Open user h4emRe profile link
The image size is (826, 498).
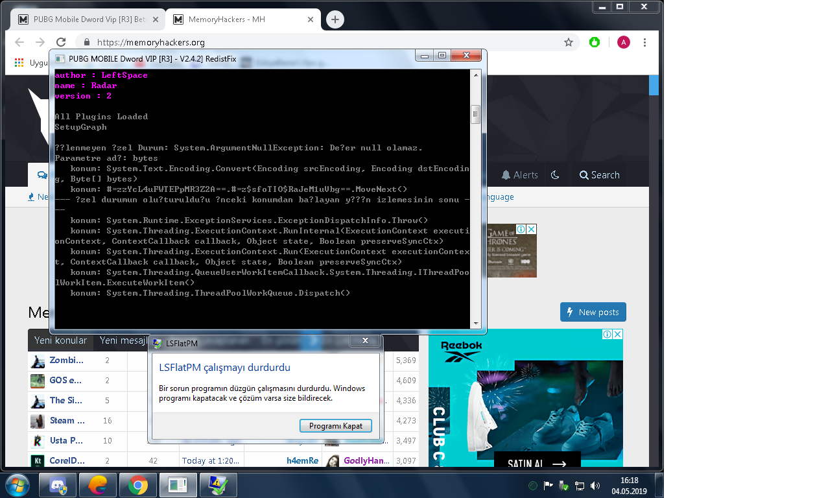pyautogui.click(x=303, y=460)
